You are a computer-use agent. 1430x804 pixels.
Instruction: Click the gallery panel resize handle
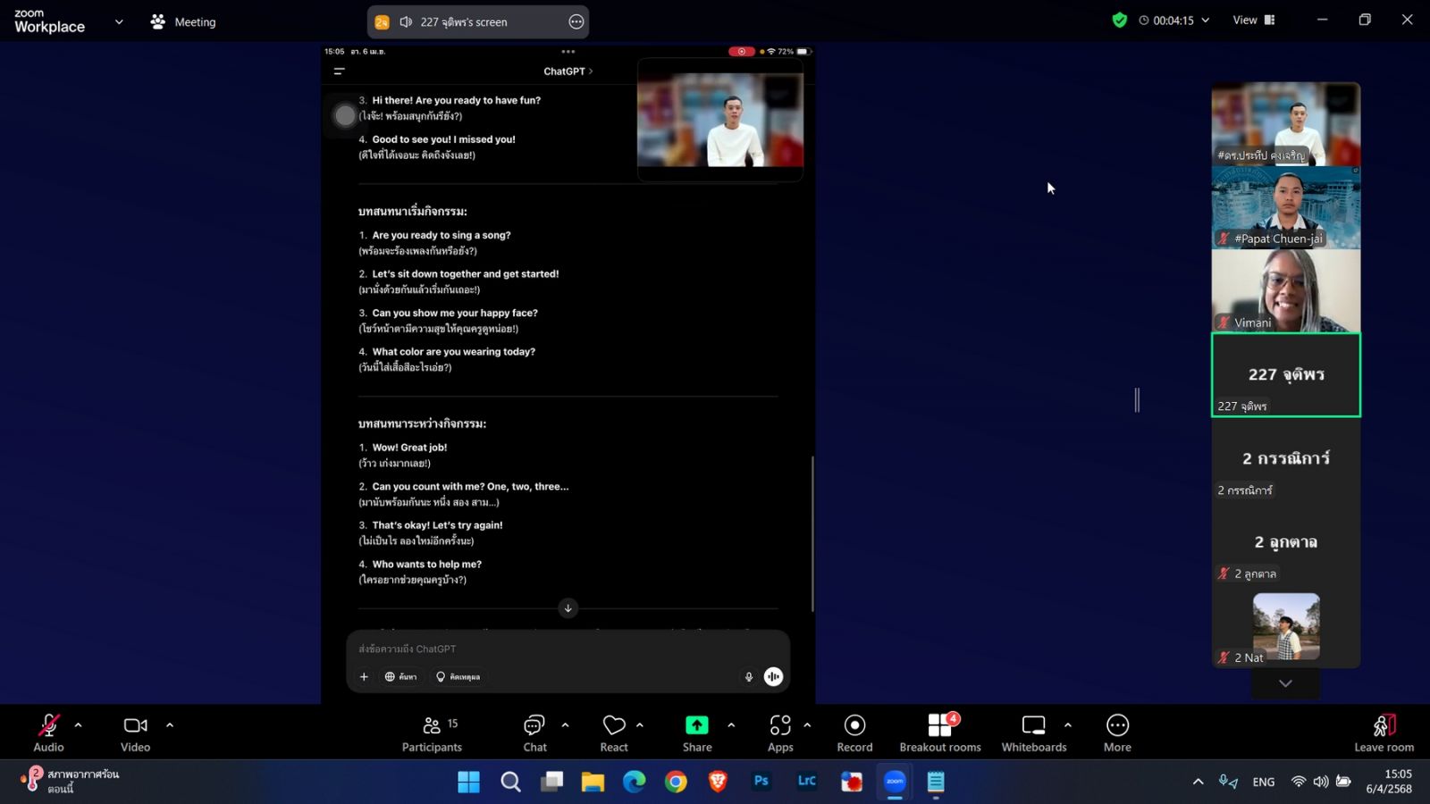tap(1137, 400)
